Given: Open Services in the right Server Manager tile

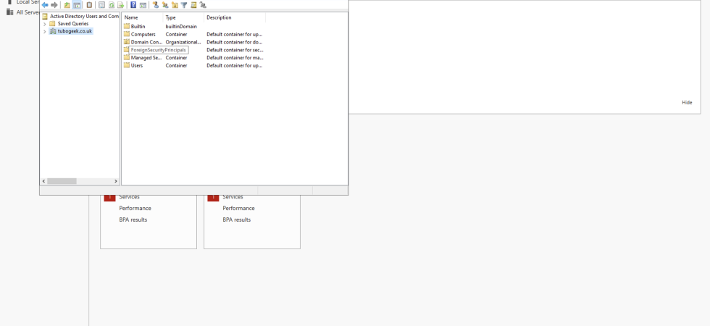Looking at the screenshot, I should [233, 197].
